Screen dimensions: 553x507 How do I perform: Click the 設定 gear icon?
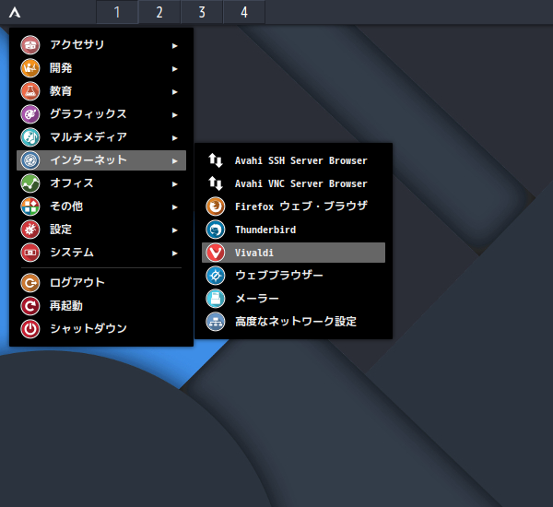(30, 230)
